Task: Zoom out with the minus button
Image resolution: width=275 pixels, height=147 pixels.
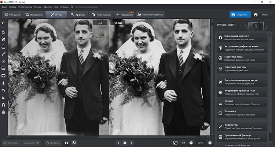Action: [x=191, y=143]
